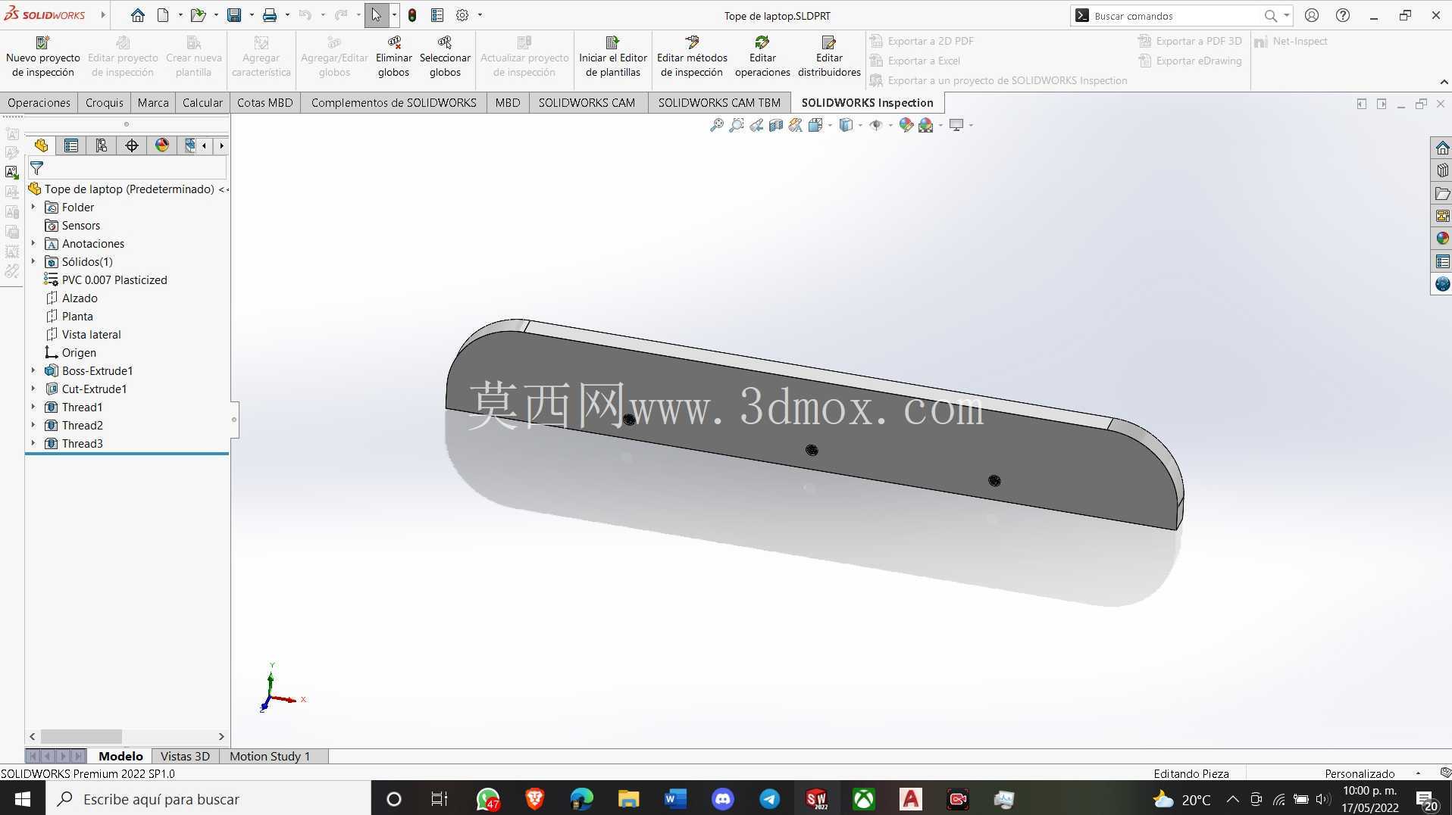This screenshot has height=815, width=1452.
Task: Click Zoom to Area in view toolbar
Action: [x=736, y=125]
